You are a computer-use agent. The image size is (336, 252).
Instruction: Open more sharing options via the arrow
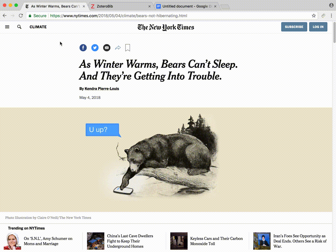click(x=118, y=48)
